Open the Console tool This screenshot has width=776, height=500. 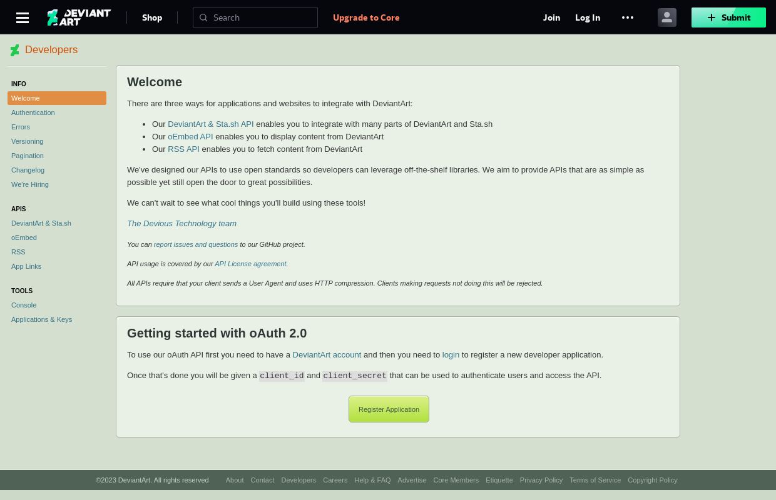coord(24,305)
